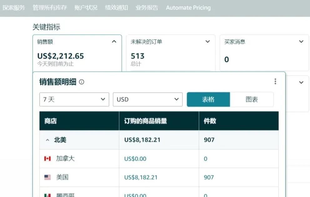The height and width of the screenshot is (197, 310).
Task: Go to 账户状况 page
Action: [x=86, y=8]
